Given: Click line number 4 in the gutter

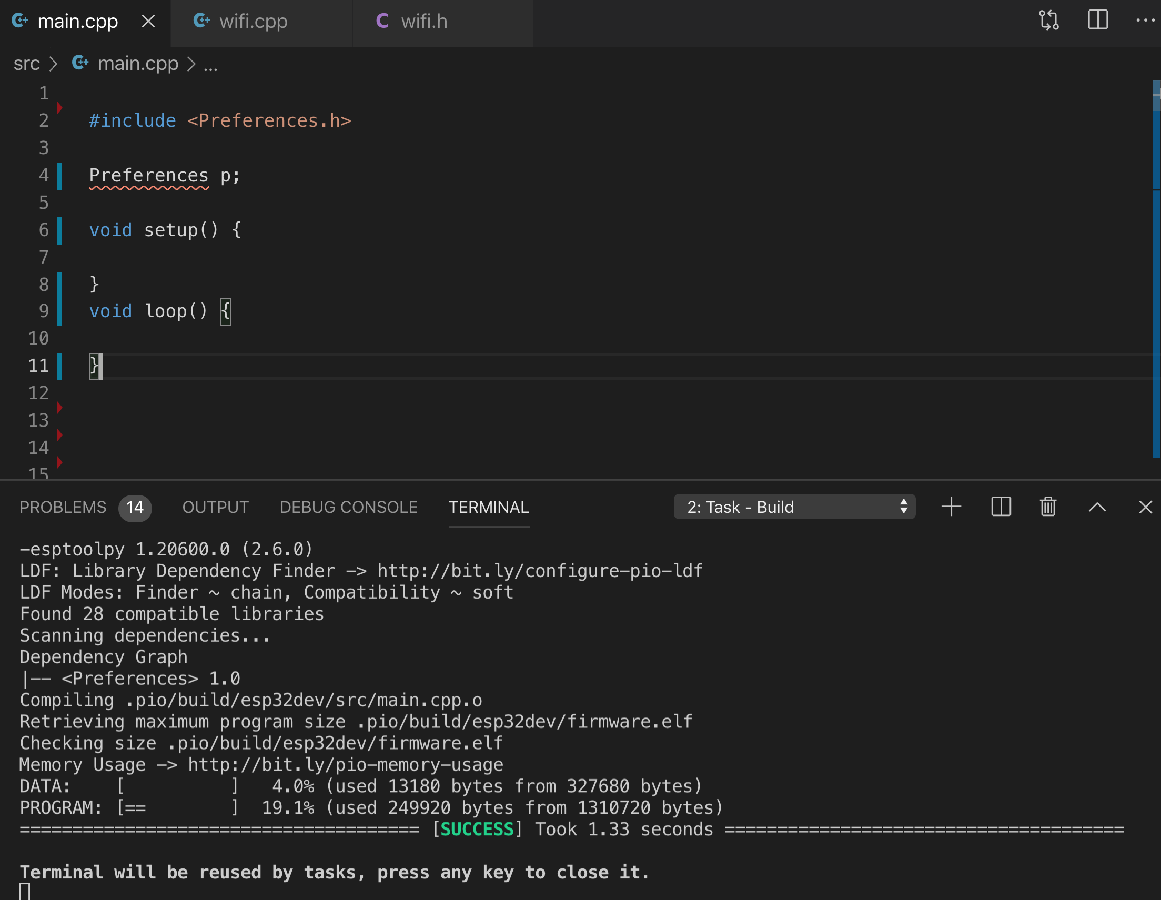Looking at the screenshot, I should 44,176.
